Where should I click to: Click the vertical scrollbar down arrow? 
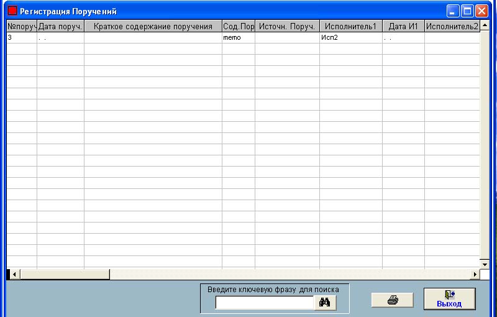pyautogui.click(x=485, y=264)
